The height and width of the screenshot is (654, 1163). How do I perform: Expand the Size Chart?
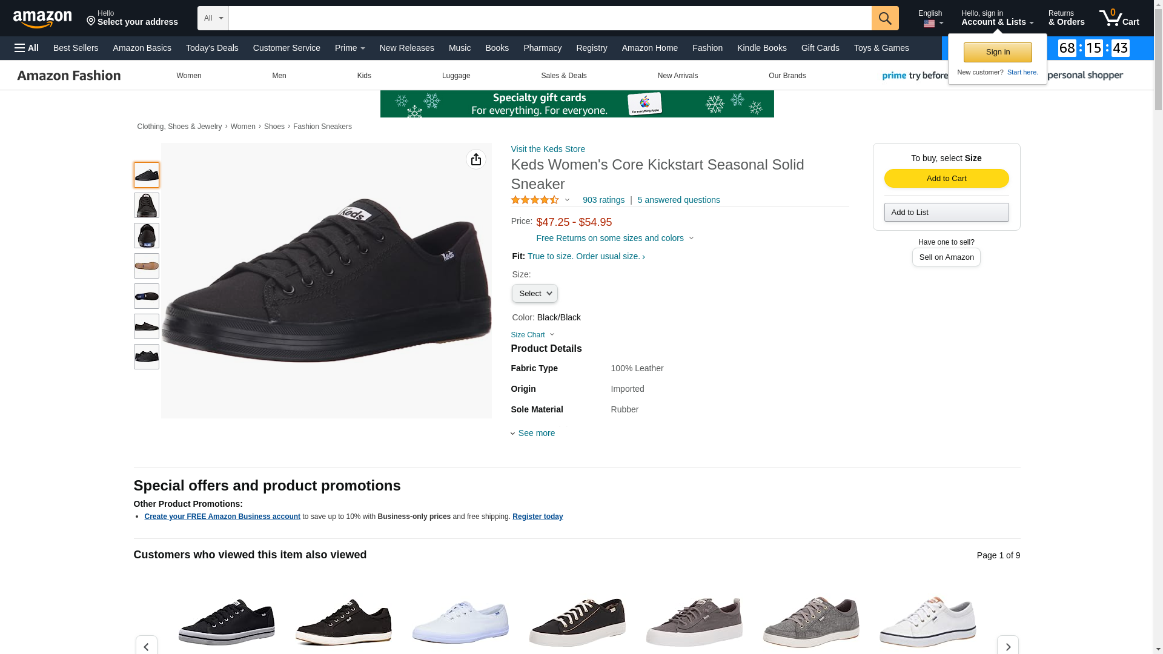[x=532, y=335]
